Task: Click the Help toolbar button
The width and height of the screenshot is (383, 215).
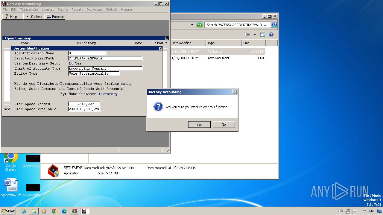Action: click(13, 17)
